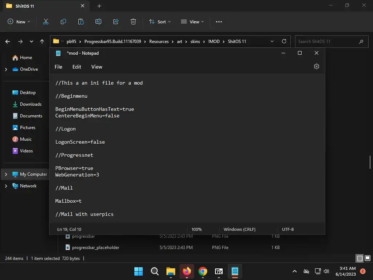Click Progressbar95.Build.11167039 breadcrumb
This screenshot has width=373, height=280.
(113, 42)
